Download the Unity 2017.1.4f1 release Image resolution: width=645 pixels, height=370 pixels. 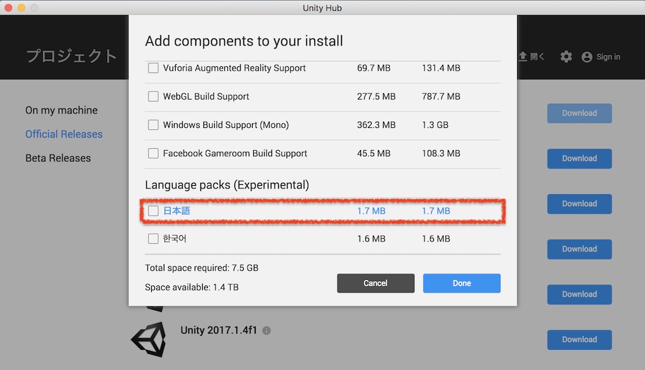click(579, 340)
